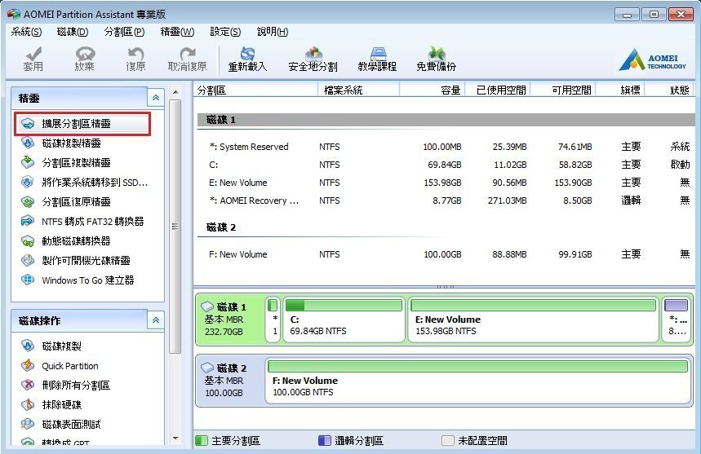
Task: Click sidebar scrollbar down arrow
Action: point(175,439)
